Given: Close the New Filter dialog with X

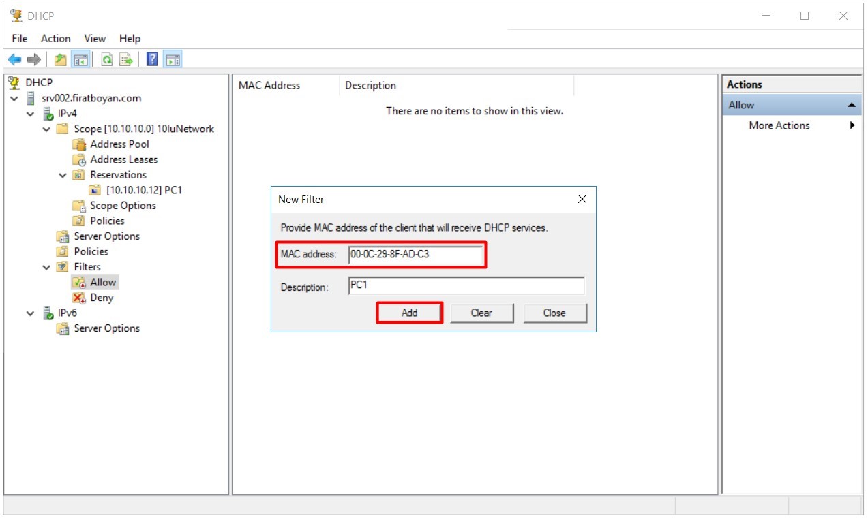Looking at the screenshot, I should tap(582, 199).
